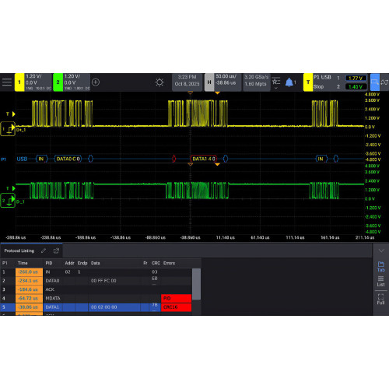
Task: Edit trigger level 1.77 V value
Action: 356,78
